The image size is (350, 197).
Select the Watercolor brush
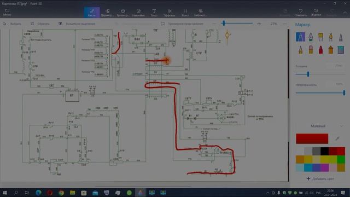tap(331, 37)
